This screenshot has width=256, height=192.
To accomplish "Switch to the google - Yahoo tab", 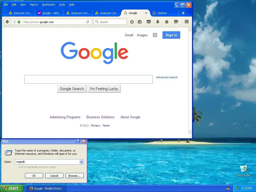I will coord(49,13).
